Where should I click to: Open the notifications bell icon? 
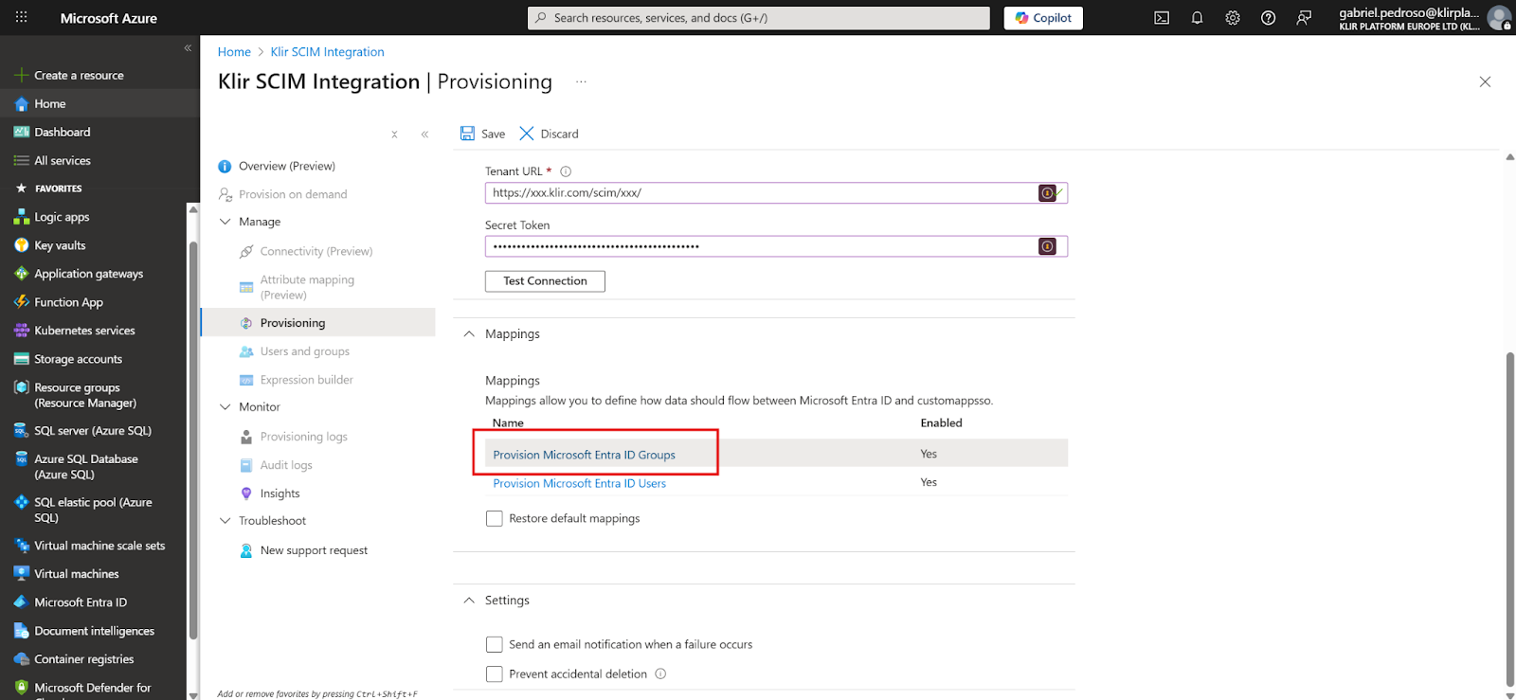[x=1197, y=18]
